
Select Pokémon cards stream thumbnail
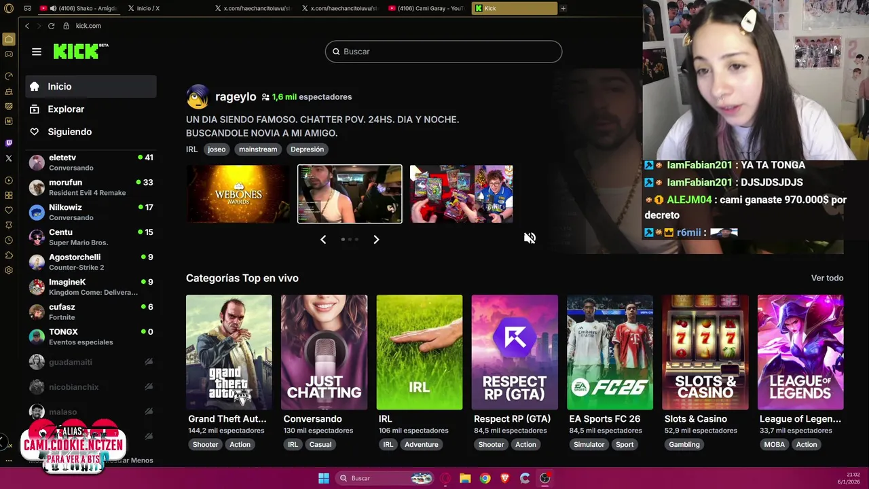[462, 194]
